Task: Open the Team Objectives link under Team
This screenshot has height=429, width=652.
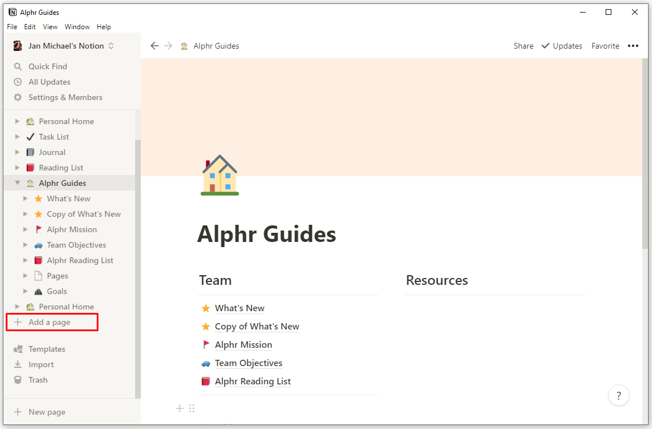Action: [x=248, y=363]
